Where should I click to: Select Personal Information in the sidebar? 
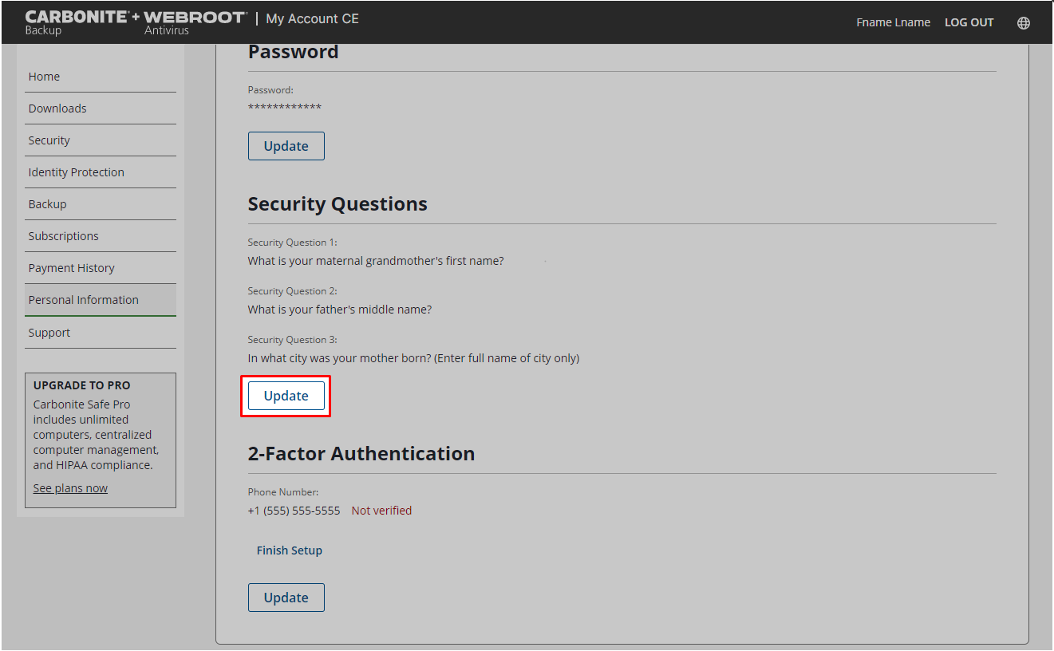tap(83, 299)
